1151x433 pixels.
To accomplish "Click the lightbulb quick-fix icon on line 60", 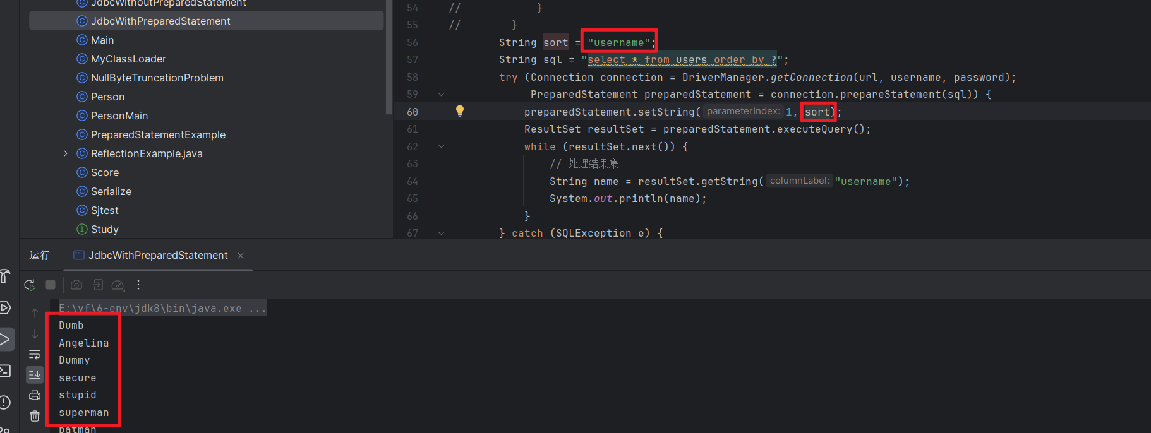I will (x=460, y=111).
